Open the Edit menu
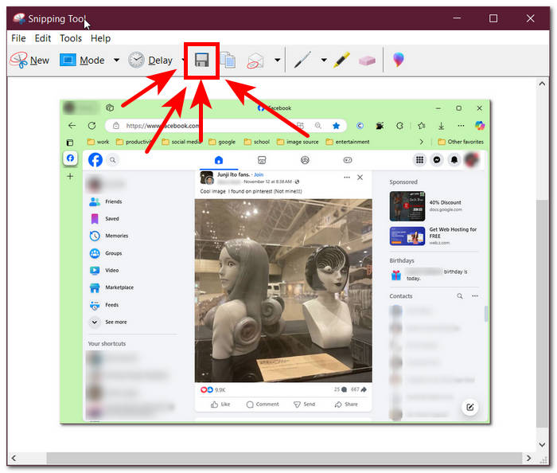Image resolution: width=557 pixels, height=473 pixels. coord(43,38)
